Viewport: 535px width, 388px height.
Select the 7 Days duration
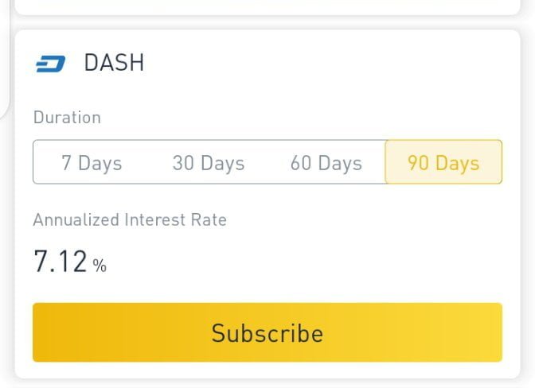point(92,163)
